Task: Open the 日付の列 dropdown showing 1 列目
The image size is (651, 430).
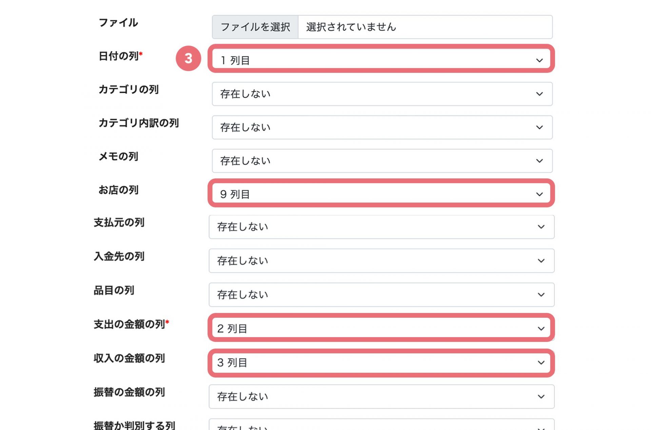Action: coord(382,60)
